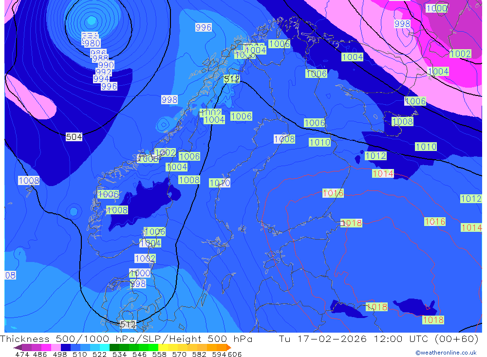Click the bright magenta legend swatch near 486
The height and width of the screenshot is (357, 487).
46,347
